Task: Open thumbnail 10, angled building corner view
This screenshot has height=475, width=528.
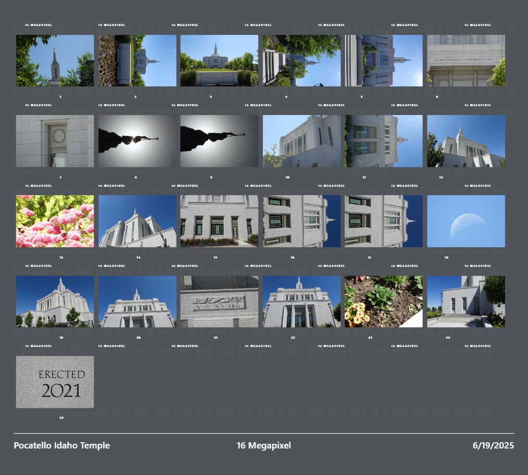Action: coord(301,141)
